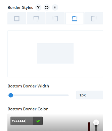The width and height of the screenshot is (112, 131).
Task: Confirm color with the green checkmark
Action: click(x=38, y=121)
